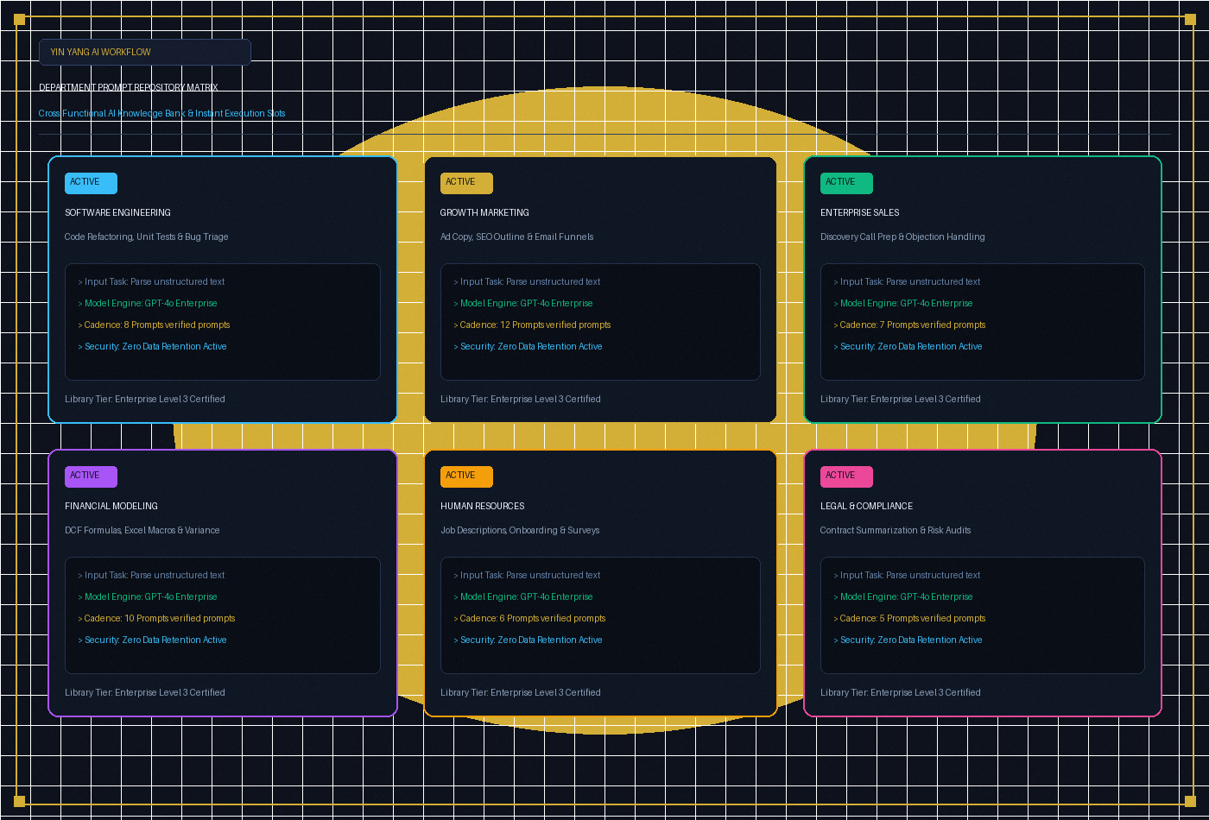Click the Library Tier line under Legal & Compliance
1209x820 pixels.
point(901,693)
